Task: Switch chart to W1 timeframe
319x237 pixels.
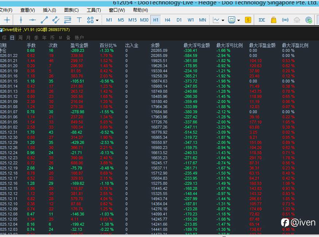Action: click(191, 20)
